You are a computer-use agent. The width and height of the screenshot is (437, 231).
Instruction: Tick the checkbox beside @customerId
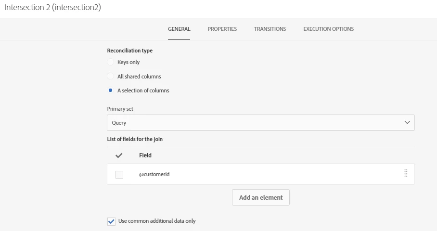[x=119, y=175]
